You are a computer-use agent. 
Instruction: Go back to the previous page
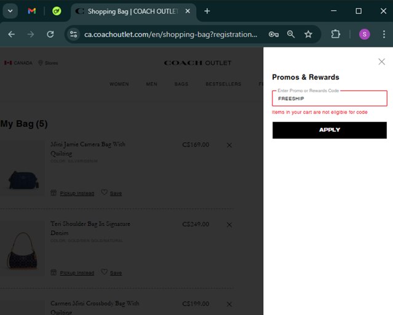tap(11, 34)
